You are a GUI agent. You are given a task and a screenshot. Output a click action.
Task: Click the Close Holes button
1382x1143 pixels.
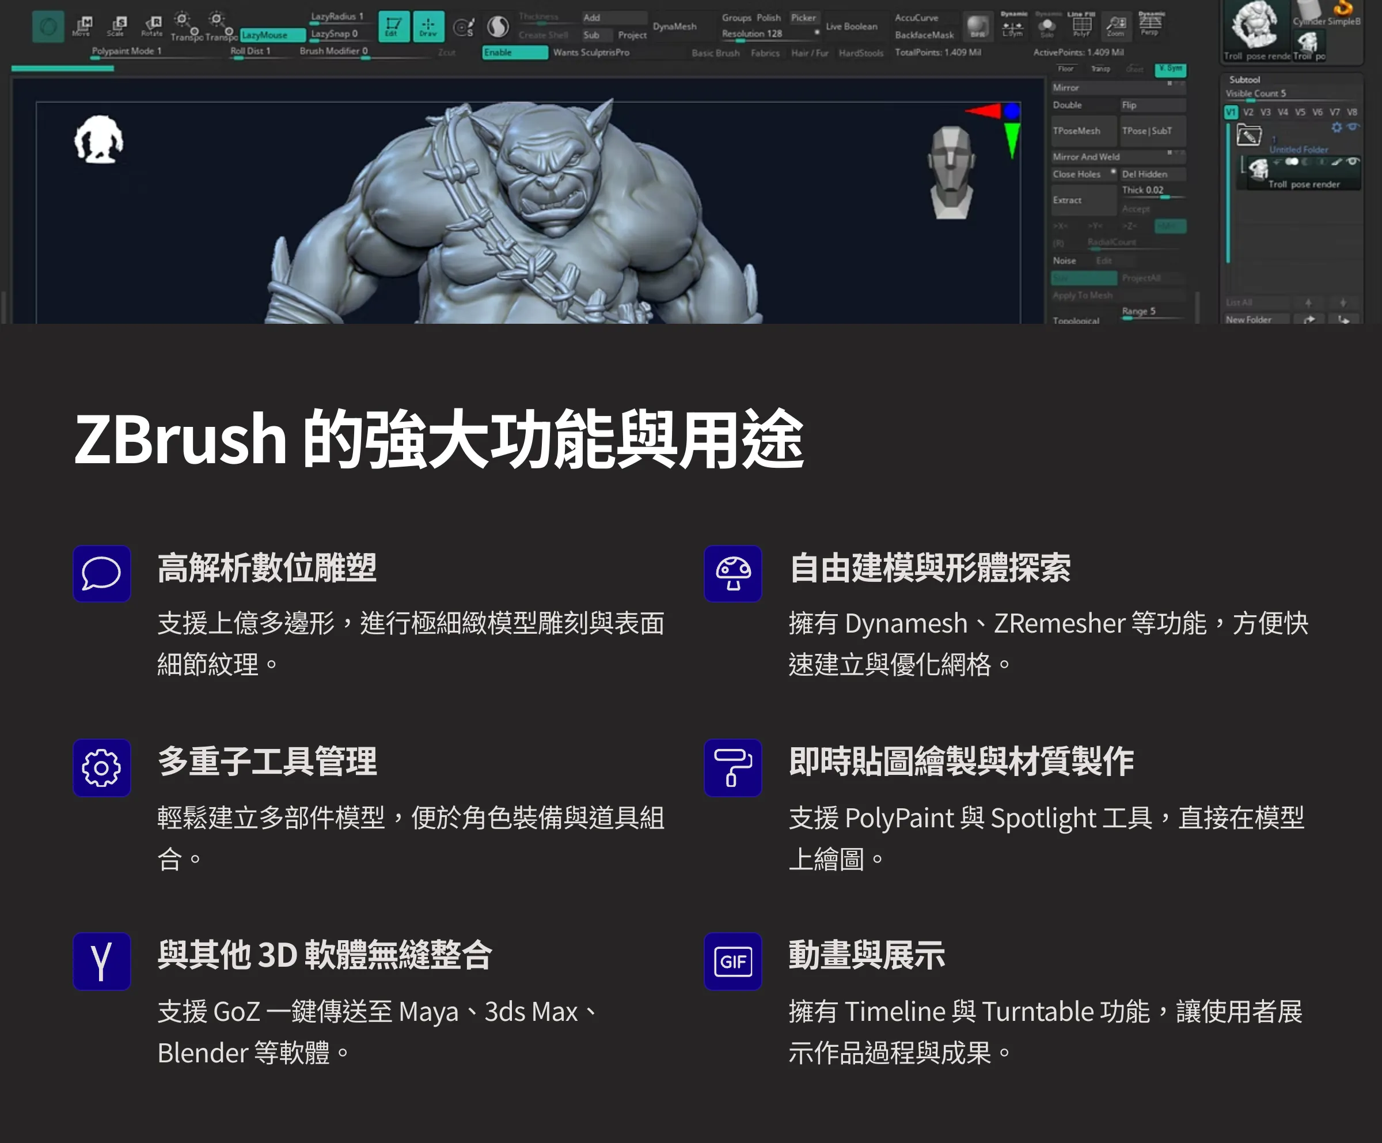click(x=1083, y=174)
